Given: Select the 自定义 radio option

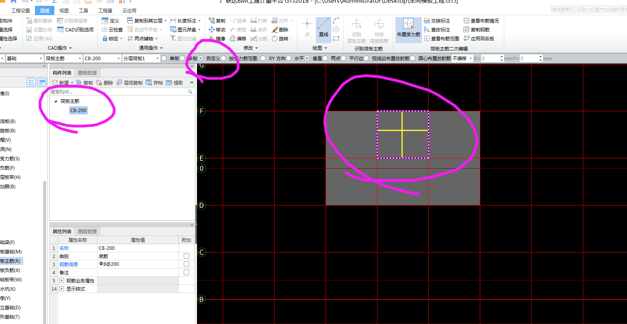Looking at the screenshot, I should (x=200, y=58).
